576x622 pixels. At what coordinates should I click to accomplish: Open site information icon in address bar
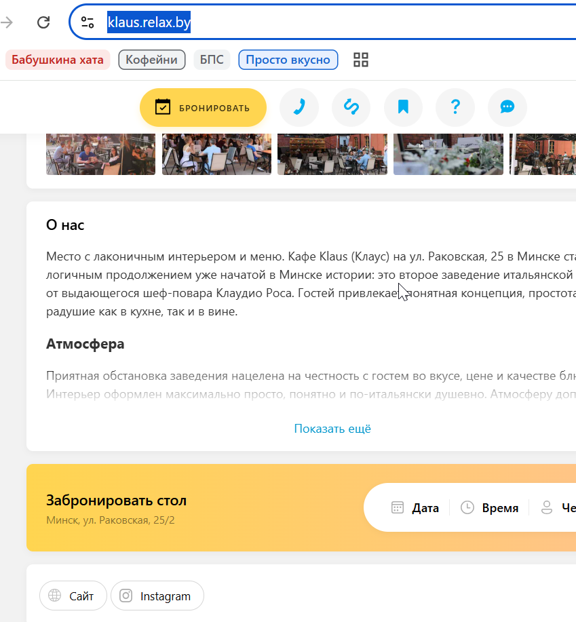coord(88,22)
